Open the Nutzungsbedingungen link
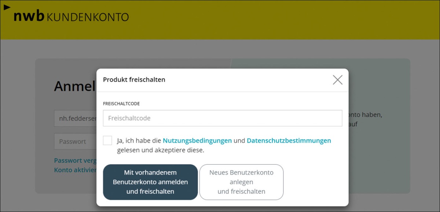Image resolution: width=440 pixels, height=212 pixels. click(x=197, y=140)
